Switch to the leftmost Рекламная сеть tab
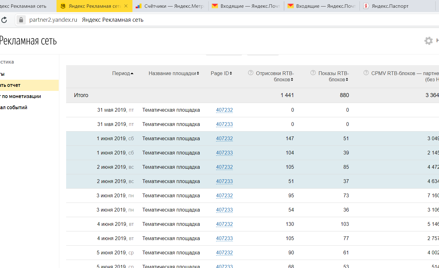Image resolution: width=439 pixels, height=268 pixels. tap(28, 6)
